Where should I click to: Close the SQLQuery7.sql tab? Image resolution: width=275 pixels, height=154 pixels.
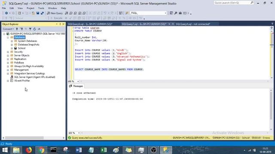tap(173, 24)
